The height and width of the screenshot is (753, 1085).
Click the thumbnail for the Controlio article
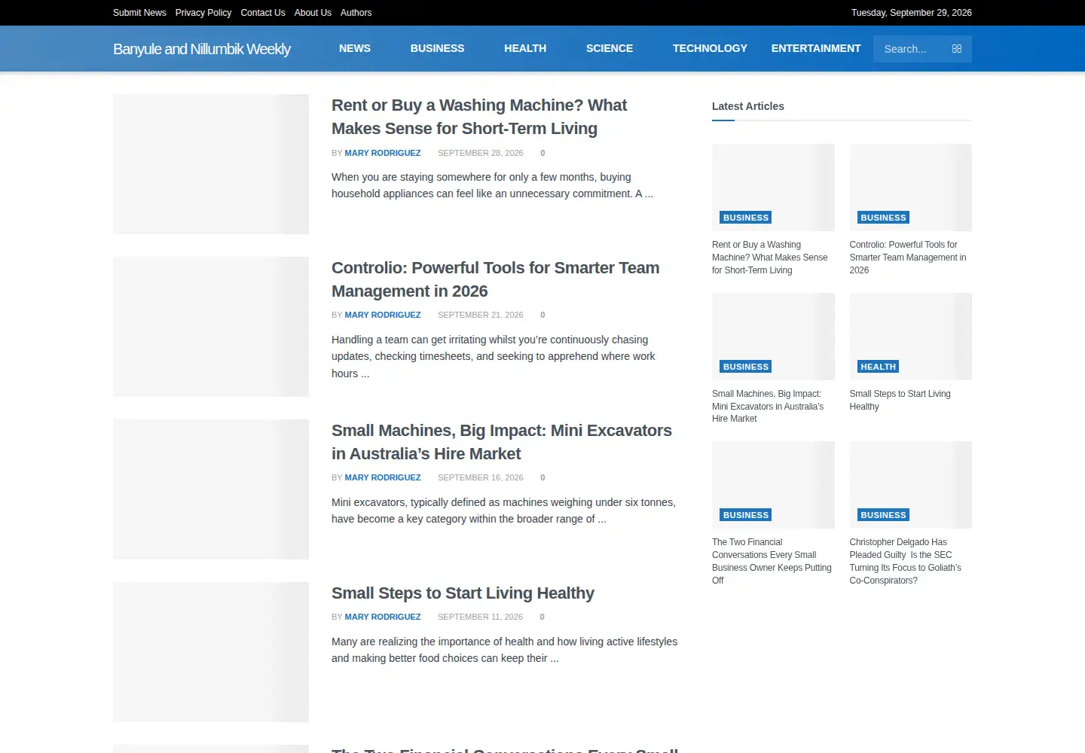pyautogui.click(x=211, y=327)
